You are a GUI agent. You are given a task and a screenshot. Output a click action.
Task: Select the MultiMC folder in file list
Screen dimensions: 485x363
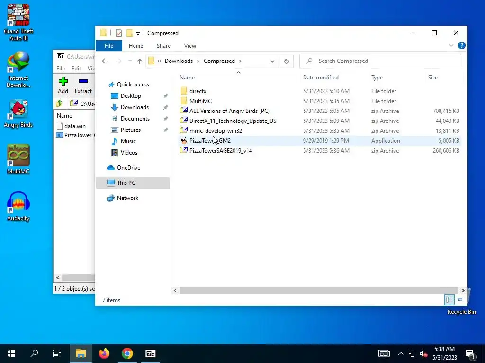coord(320,101)
